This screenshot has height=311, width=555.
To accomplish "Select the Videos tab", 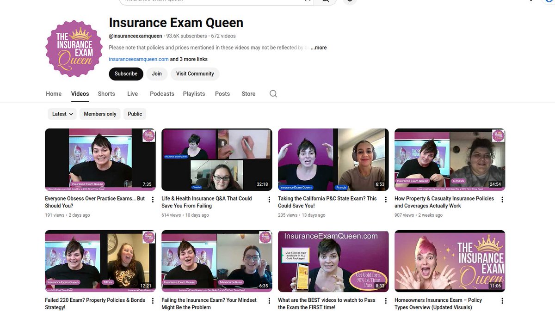I will (80, 94).
